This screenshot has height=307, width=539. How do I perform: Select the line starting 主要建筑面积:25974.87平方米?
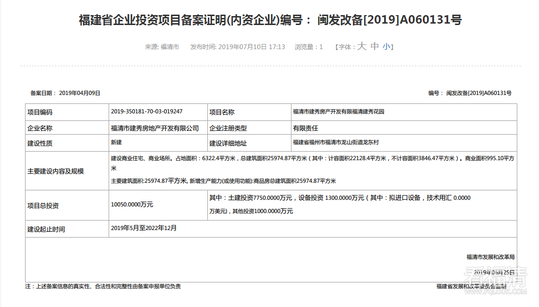coord(223,181)
